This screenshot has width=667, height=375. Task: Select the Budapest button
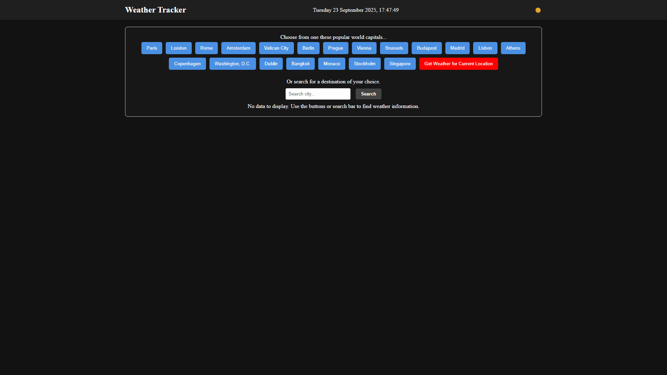tap(426, 48)
